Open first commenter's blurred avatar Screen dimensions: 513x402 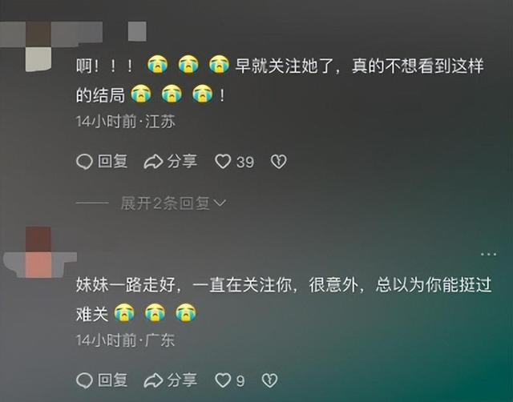click(x=38, y=46)
